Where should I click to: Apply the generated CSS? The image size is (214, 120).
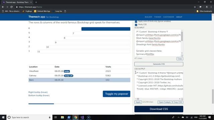(x=138, y=102)
